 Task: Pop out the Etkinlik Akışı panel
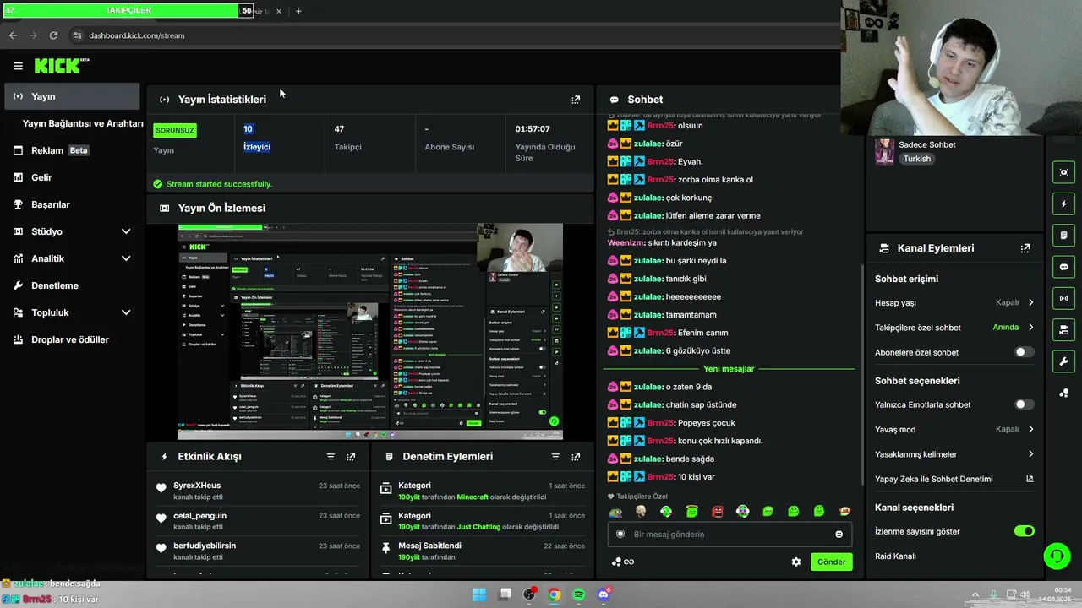(x=351, y=457)
